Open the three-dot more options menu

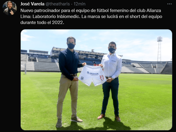point(169,4)
